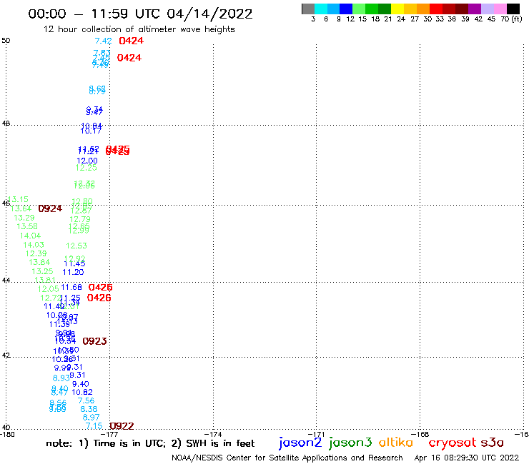Select the wave height value 13.64
This screenshot has width=529, height=464.
click(21, 208)
